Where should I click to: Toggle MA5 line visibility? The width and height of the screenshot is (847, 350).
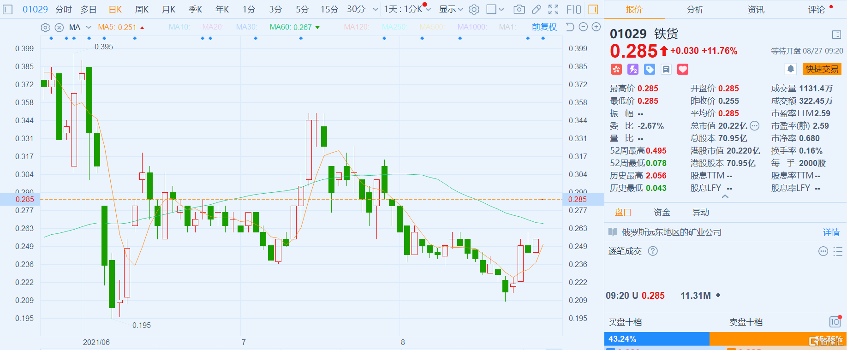pyautogui.click(x=121, y=27)
